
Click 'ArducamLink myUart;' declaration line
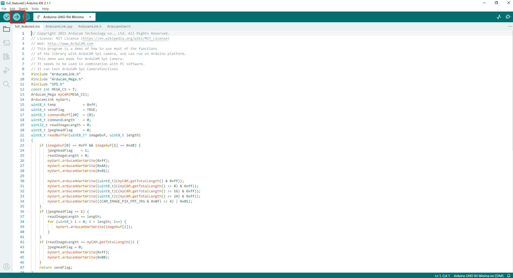pos(51,100)
